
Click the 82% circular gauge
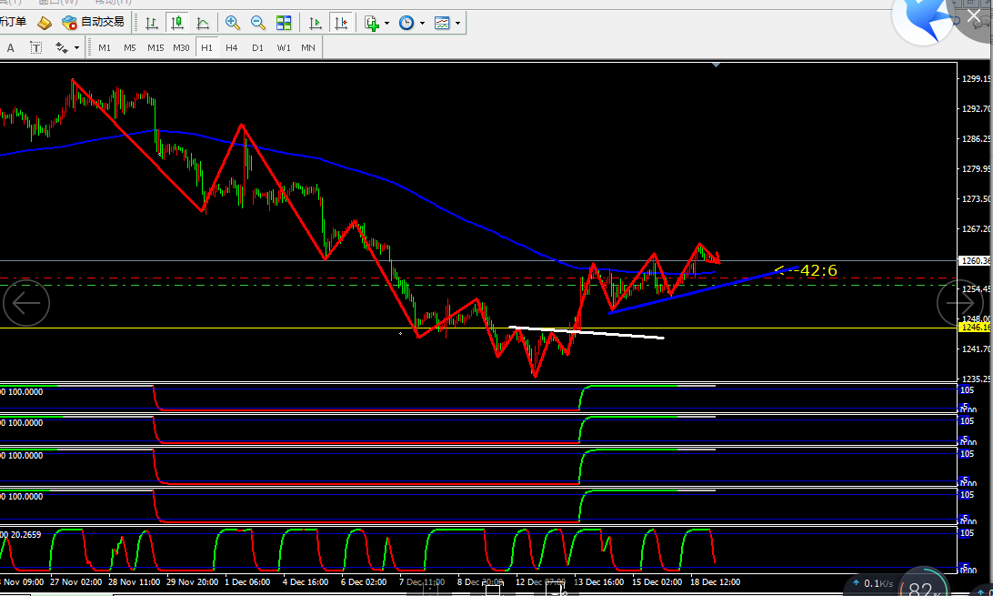coord(923,582)
